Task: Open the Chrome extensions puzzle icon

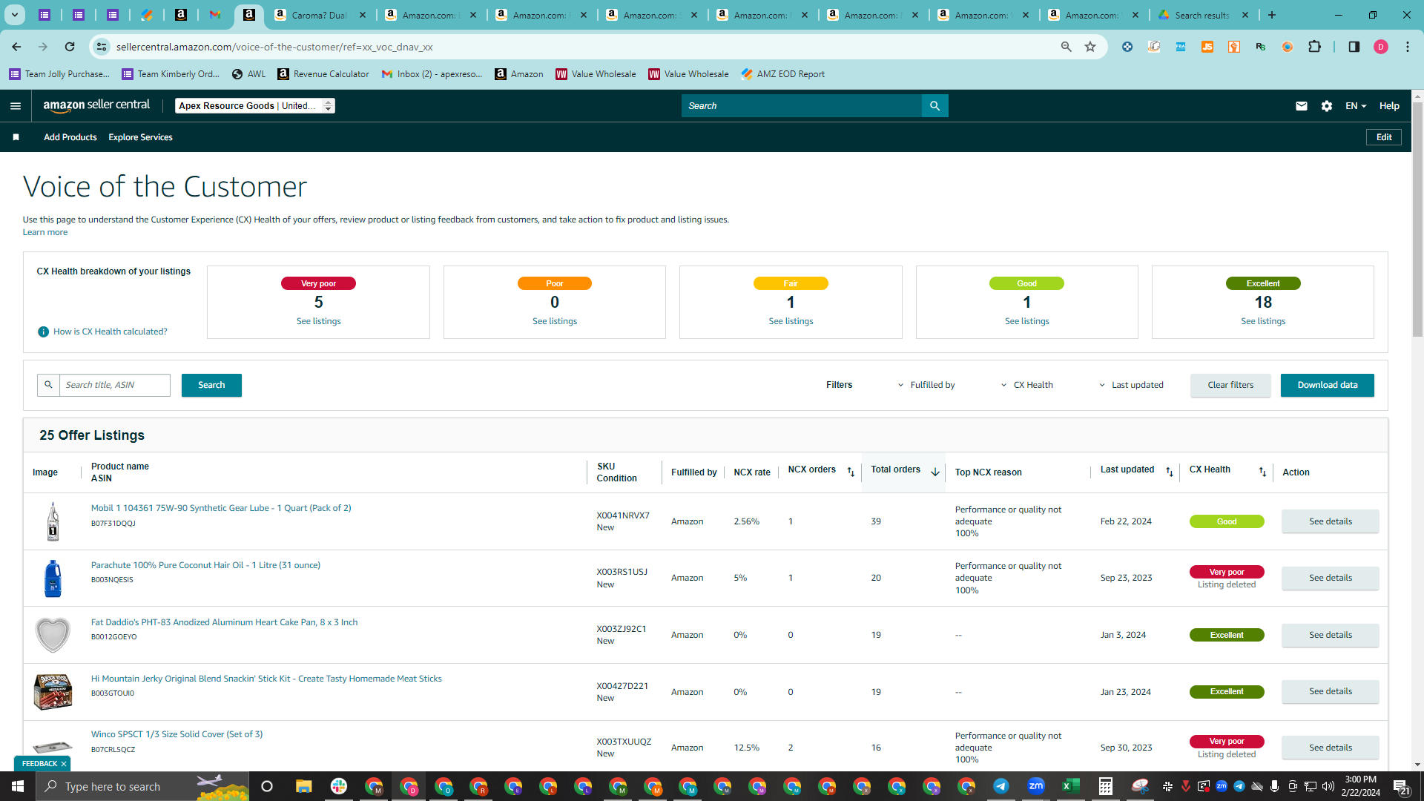Action: point(1314,47)
